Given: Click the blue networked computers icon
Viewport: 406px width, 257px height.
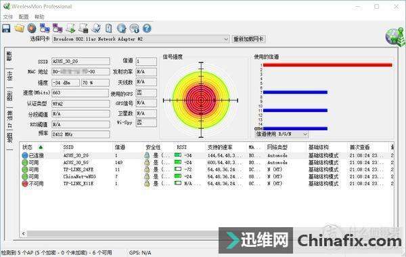Looking at the screenshot, I should click(x=45, y=28).
